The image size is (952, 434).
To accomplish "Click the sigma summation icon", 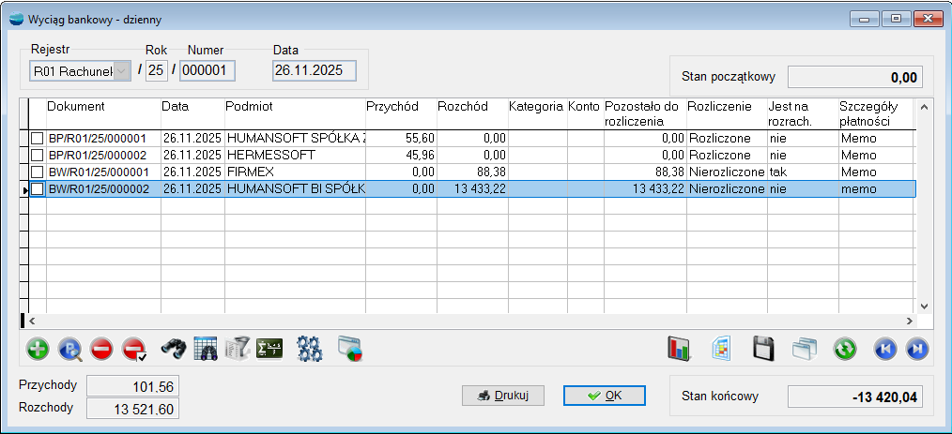I will click(x=269, y=350).
